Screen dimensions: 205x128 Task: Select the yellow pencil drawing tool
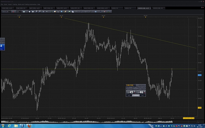click(x=65, y=11)
